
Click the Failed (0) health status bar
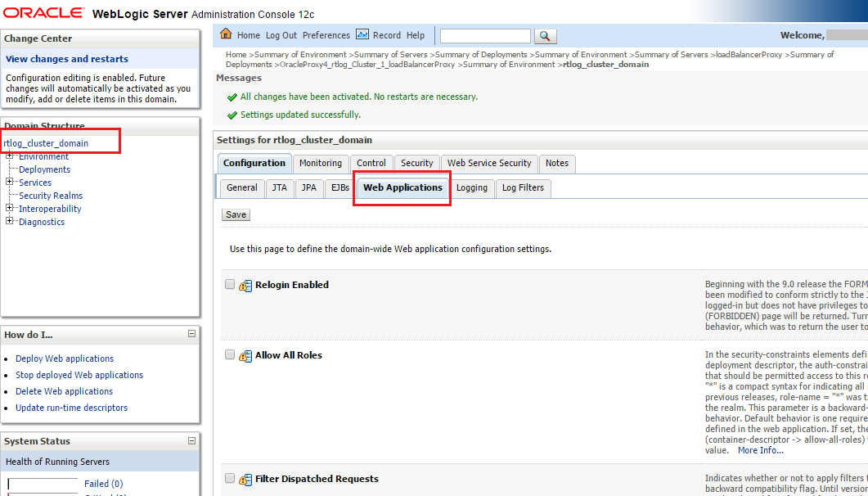coord(104,484)
